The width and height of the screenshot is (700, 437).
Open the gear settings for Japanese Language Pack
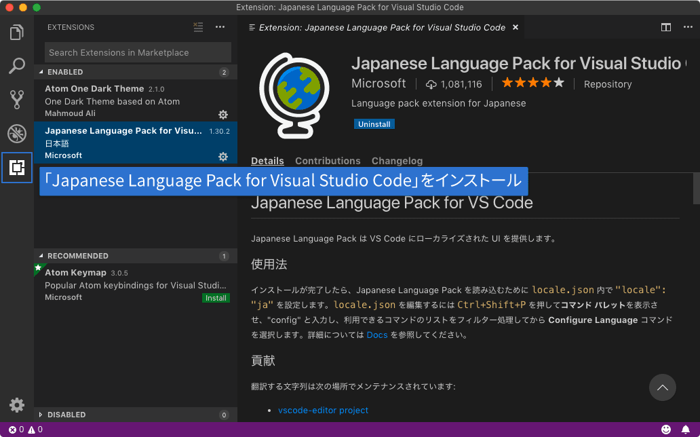pyautogui.click(x=223, y=157)
